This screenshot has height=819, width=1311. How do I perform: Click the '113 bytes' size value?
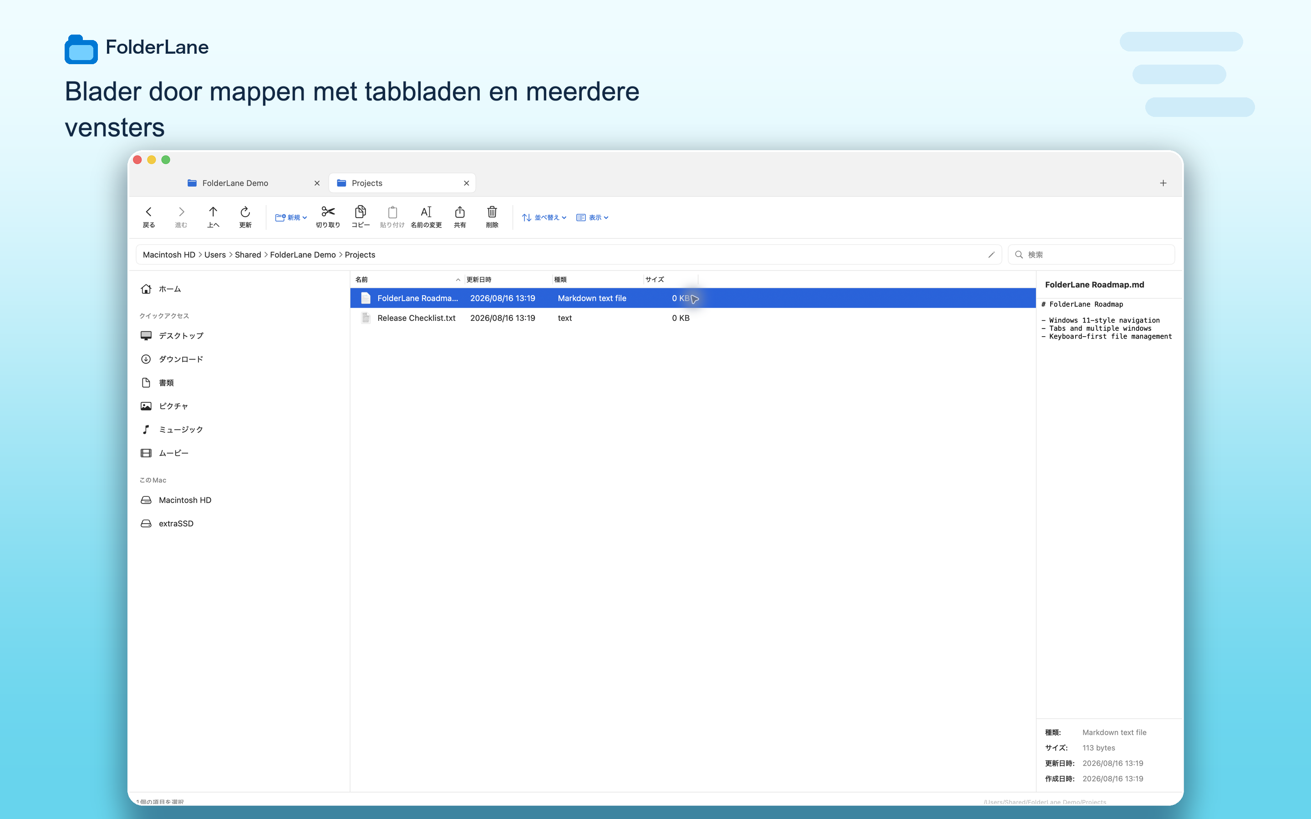tap(1098, 748)
